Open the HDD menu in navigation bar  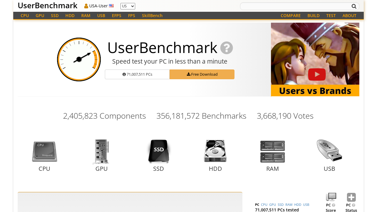70,16
